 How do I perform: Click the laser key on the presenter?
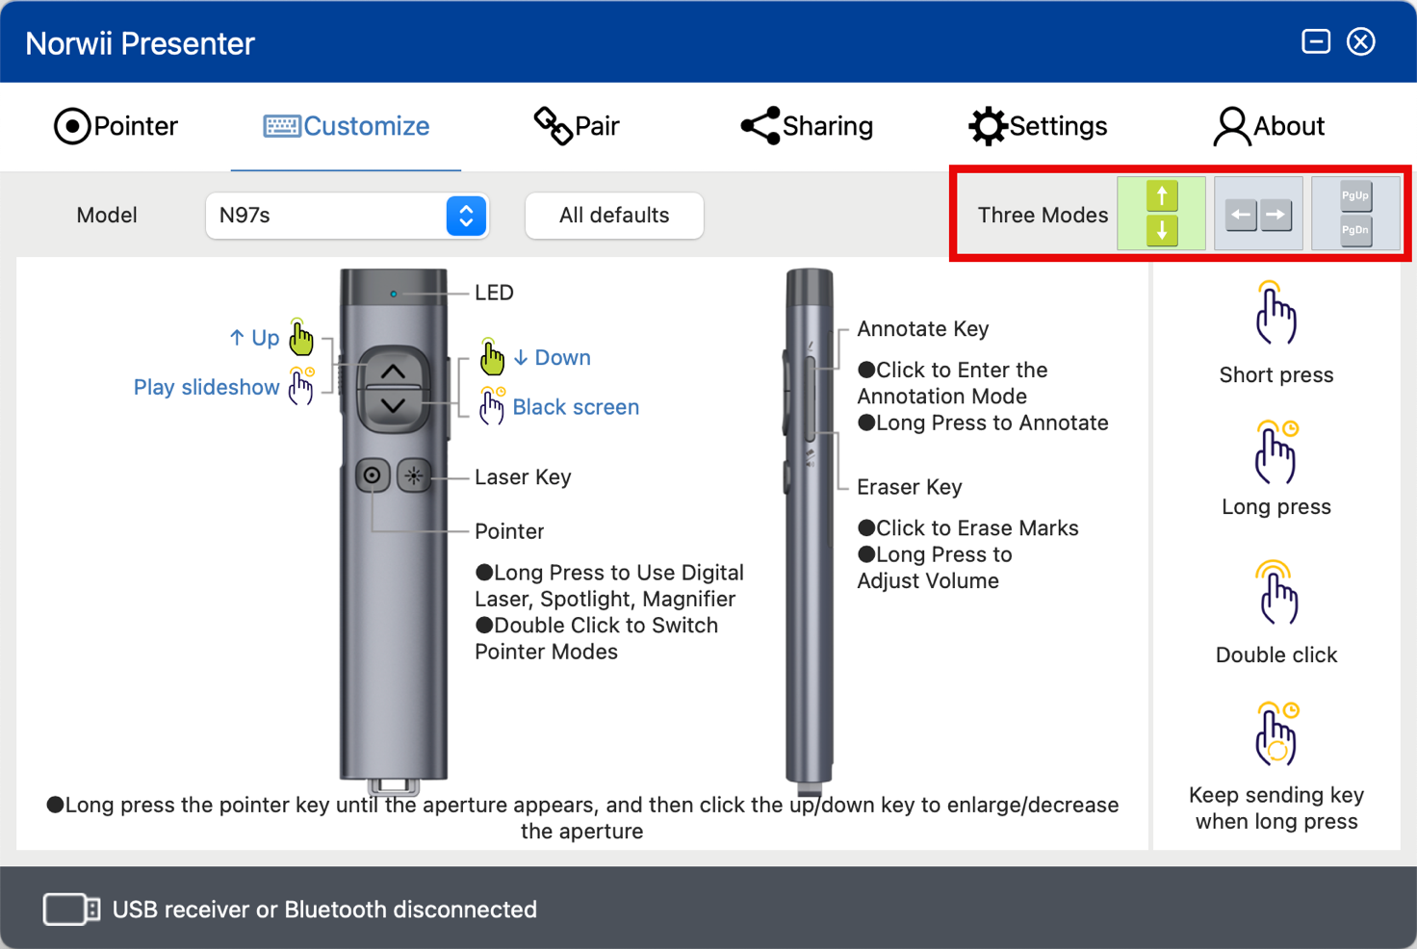click(414, 475)
